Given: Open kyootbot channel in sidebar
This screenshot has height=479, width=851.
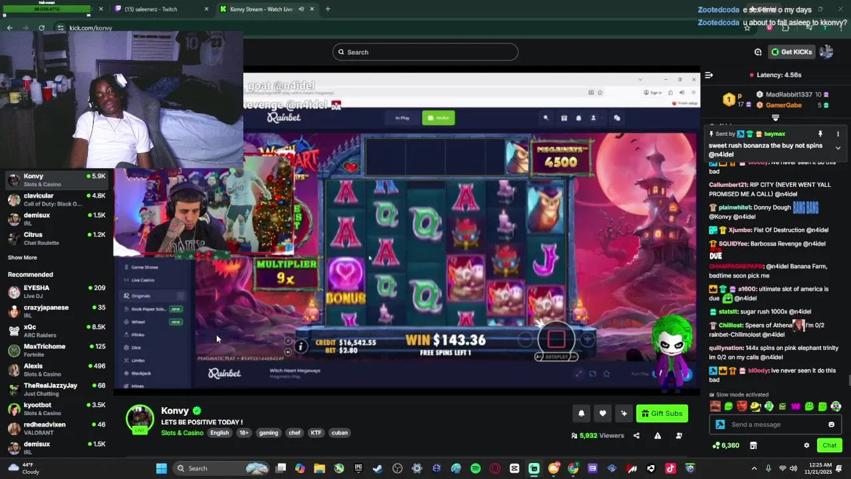Looking at the screenshot, I should click(x=57, y=408).
